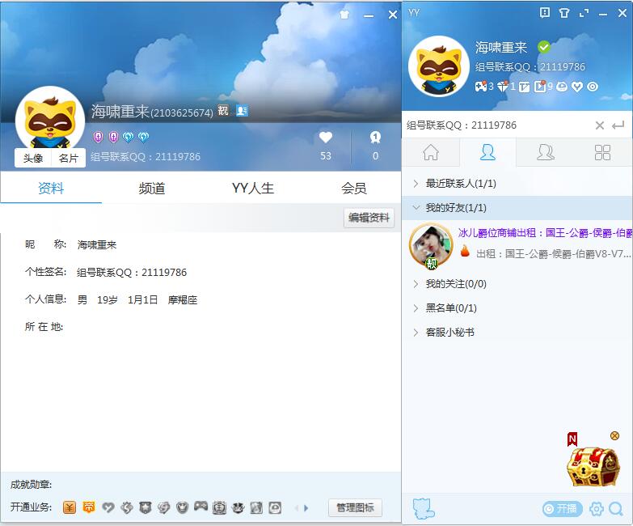
Task: Click the 编辑资料 button
Action: (369, 218)
